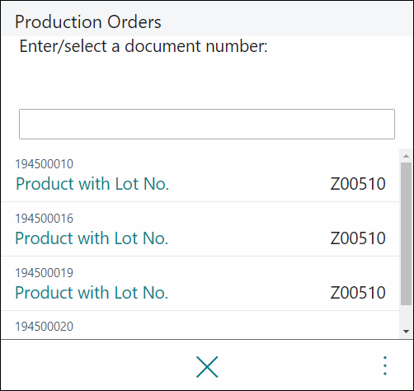Click the scrollbar up arrow

[x=406, y=156]
